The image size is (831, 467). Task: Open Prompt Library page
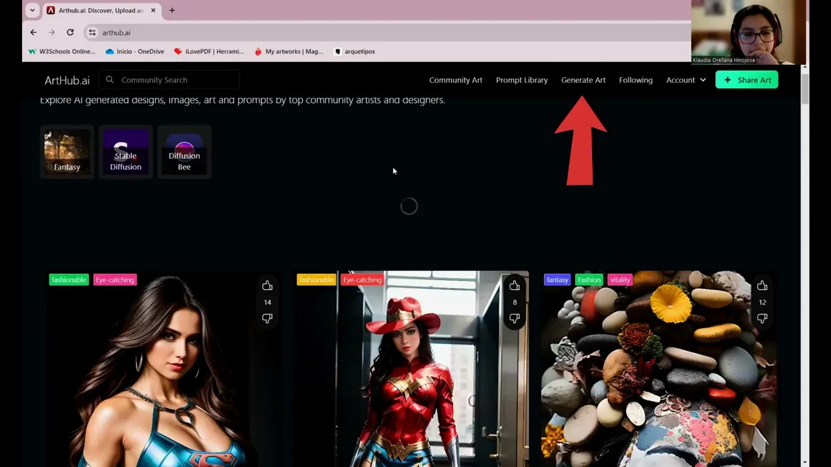click(x=522, y=80)
